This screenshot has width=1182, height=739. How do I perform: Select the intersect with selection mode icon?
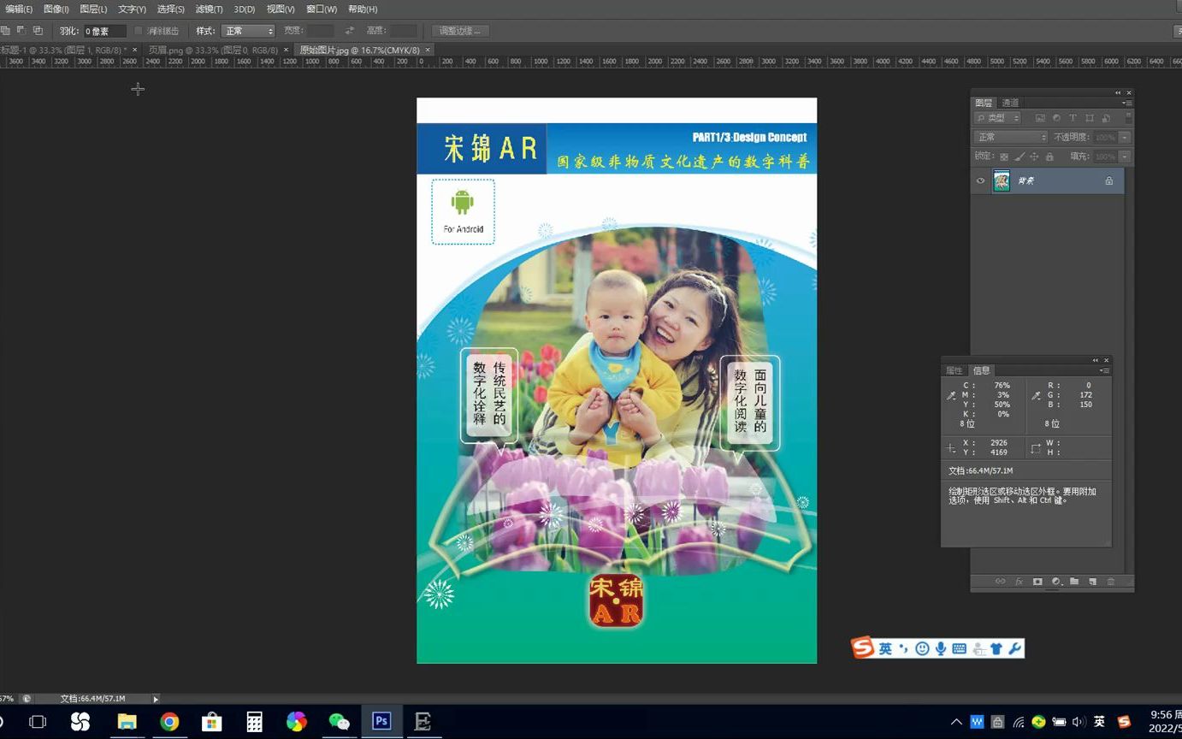click(x=38, y=31)
